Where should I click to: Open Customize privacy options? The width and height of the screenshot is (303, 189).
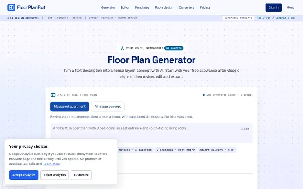(81, 175)
